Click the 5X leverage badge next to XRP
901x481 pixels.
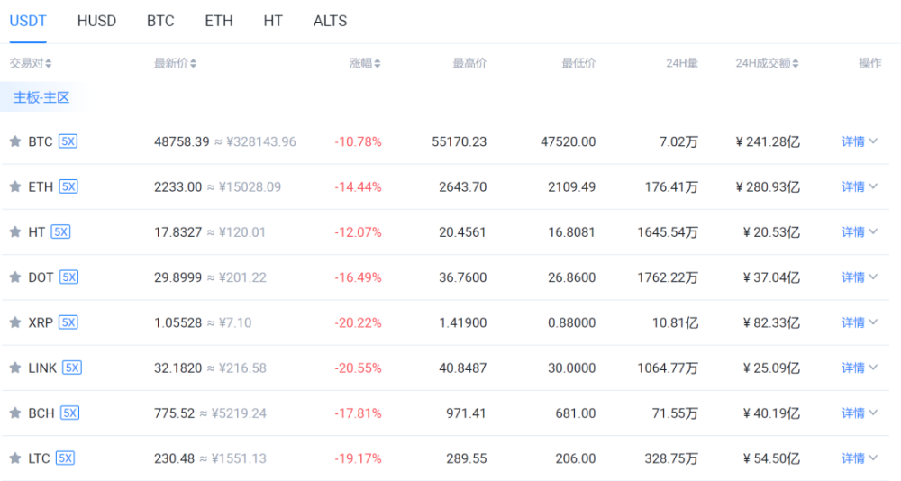(68, 322)
